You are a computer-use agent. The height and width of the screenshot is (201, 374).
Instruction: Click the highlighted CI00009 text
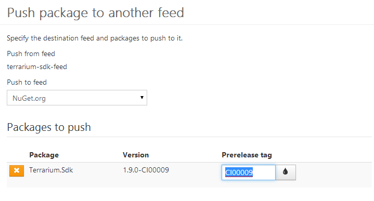click(239, 172)
